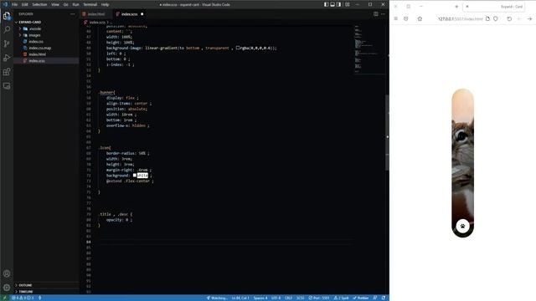This screenshot has height=301, width=536.
Task: Open the Remote Explorer icon in the activity bar
Action: click(x=7, y=85)
